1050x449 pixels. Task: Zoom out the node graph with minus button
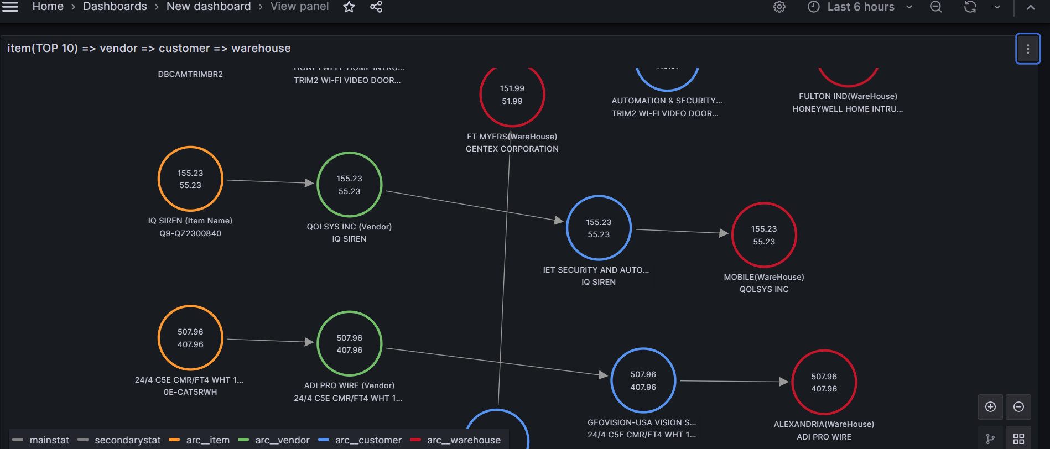pos(1018,407)
